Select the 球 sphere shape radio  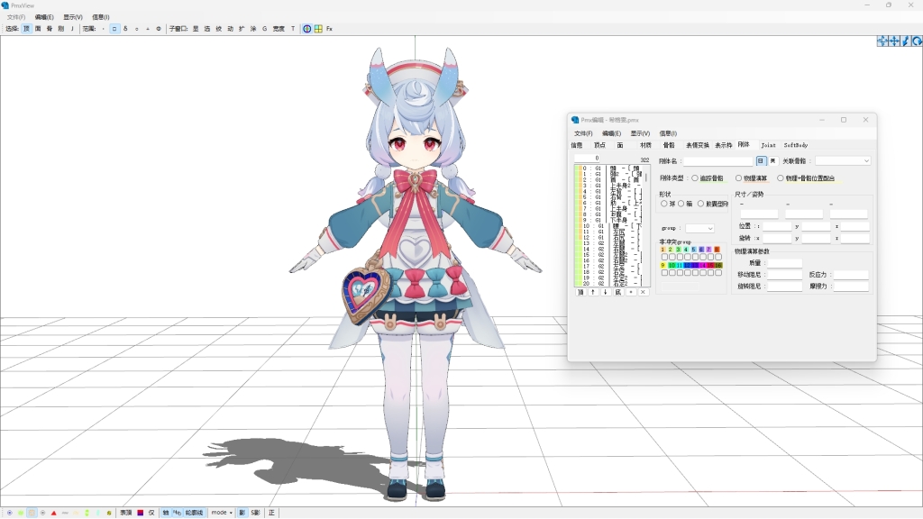pos(664,204)
